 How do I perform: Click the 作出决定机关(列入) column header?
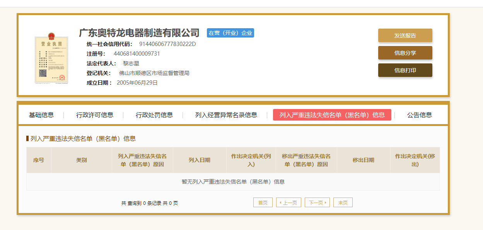[251, 160]
